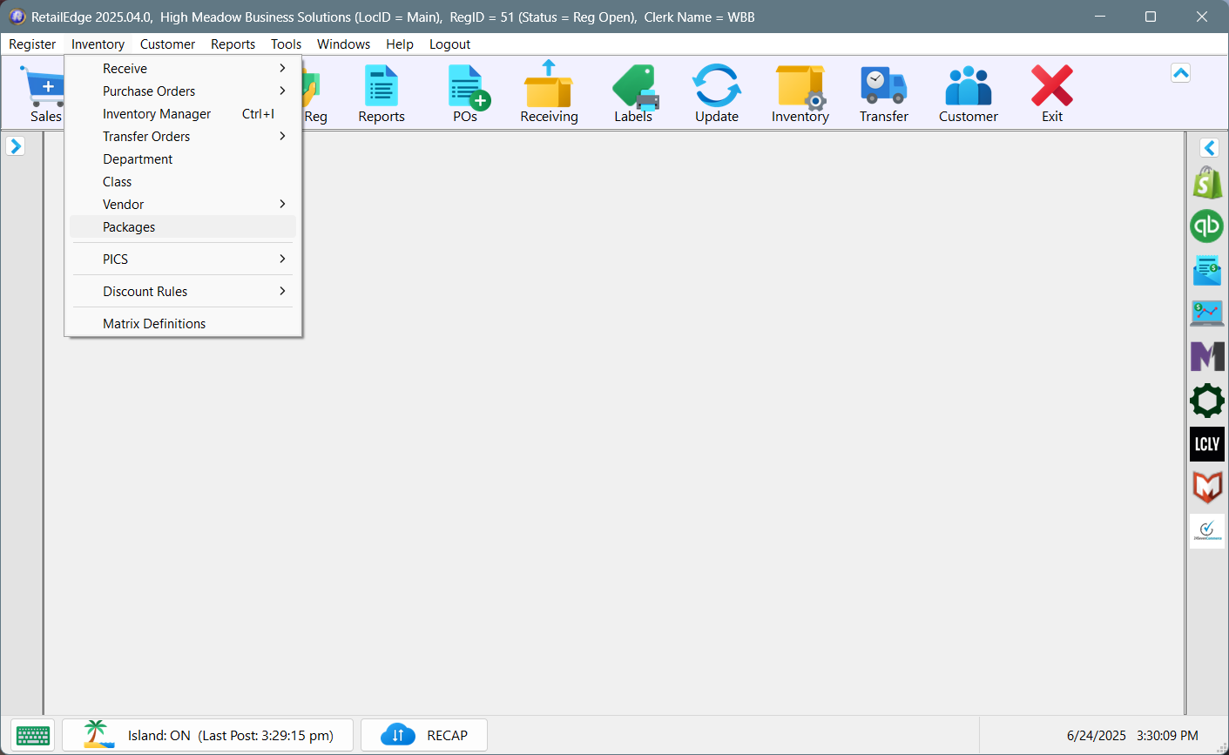Click the red Exit icon
Image resolution: width=1229 pixels, height=755 pixels.
pos(1052,93)
